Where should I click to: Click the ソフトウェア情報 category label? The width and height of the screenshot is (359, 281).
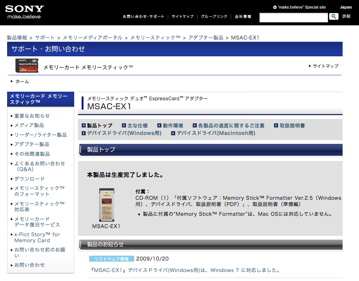pos(111,259)
